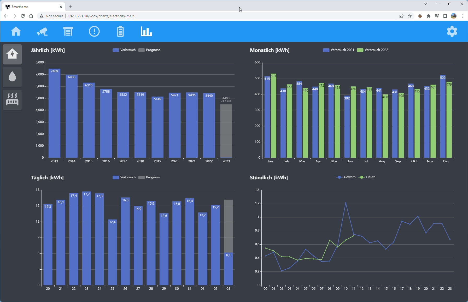Select the electricity charts sidebar icon

(x=12, y=54)
